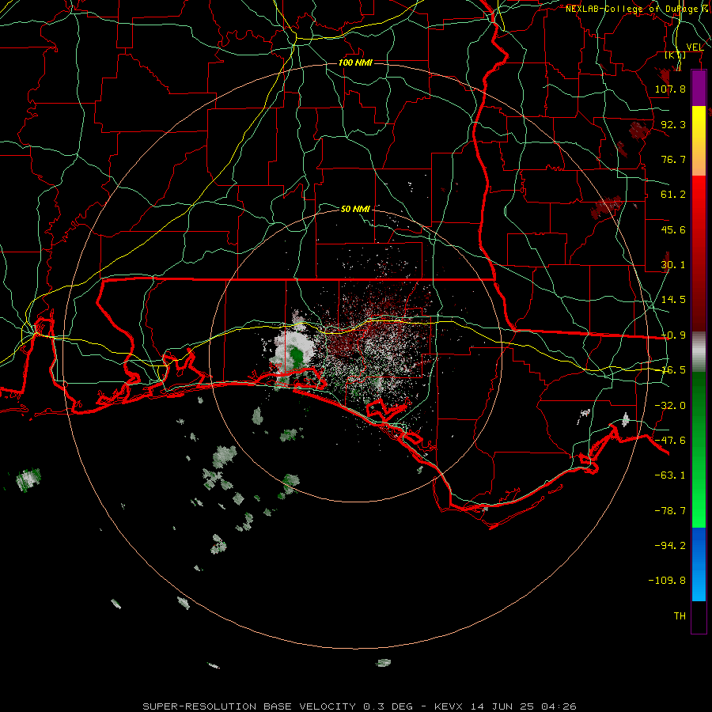Select the -47.6 scale value
This screenshot has width=712, height=712.
(x=670, y=441)
